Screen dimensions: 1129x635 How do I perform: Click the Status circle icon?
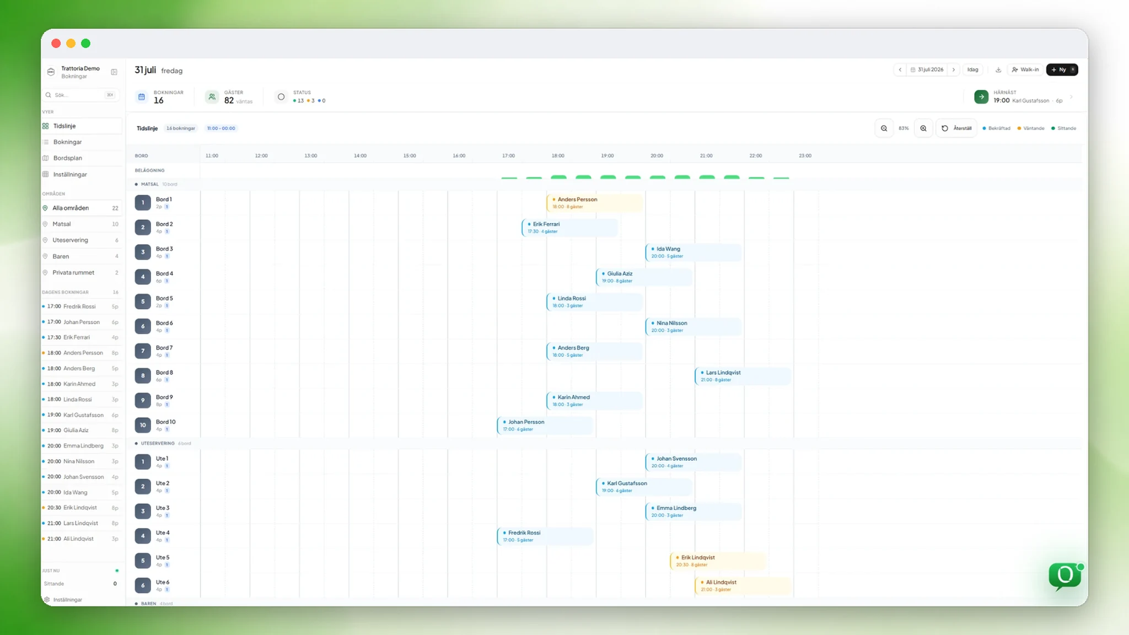tap(281, 97)
